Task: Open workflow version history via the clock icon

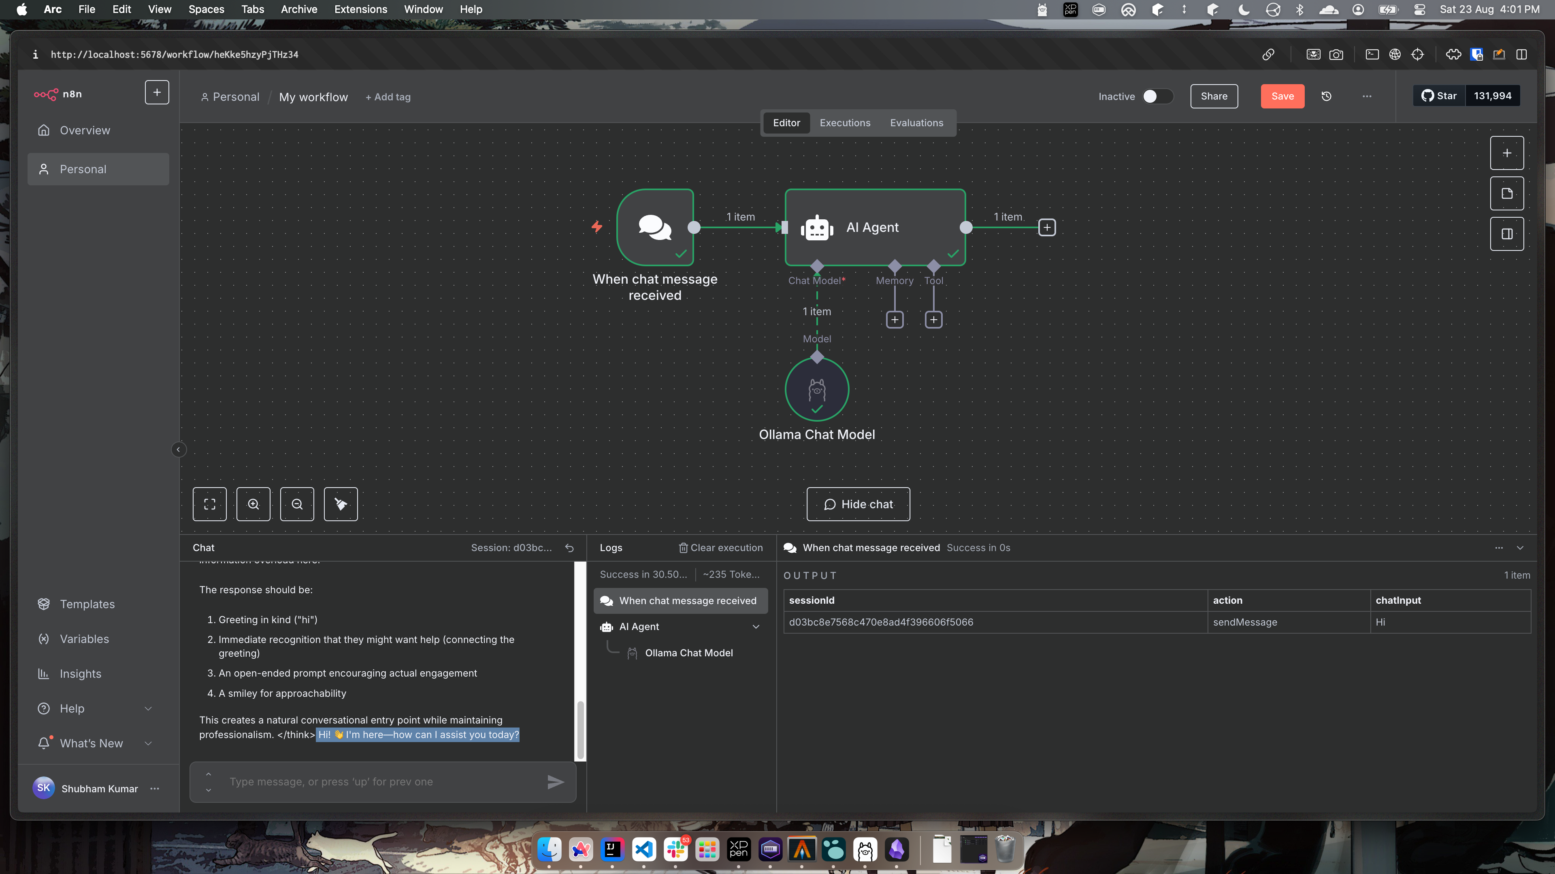Action: pos(1327,96)
